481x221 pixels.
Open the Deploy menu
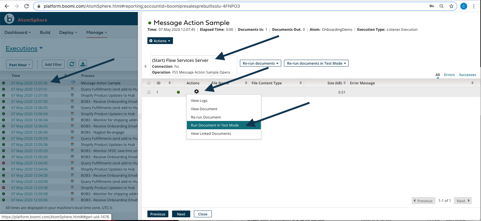click(68, 32)
